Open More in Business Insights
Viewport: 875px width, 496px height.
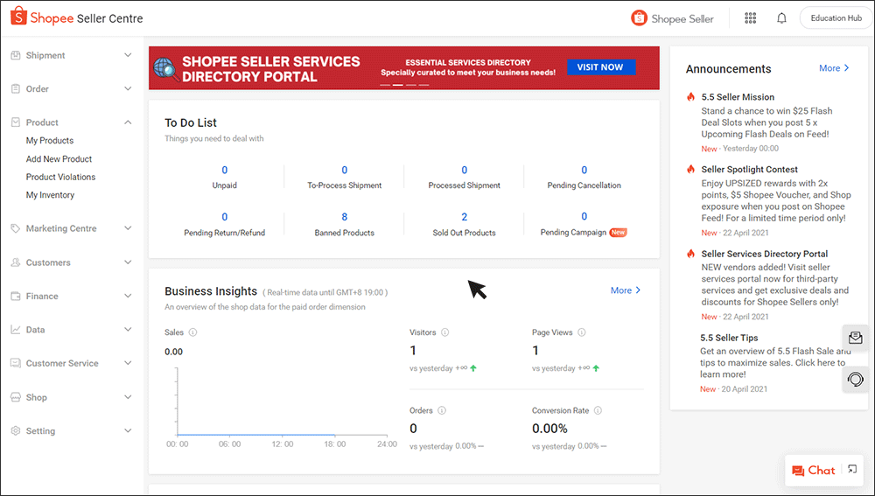coord(626,290)
